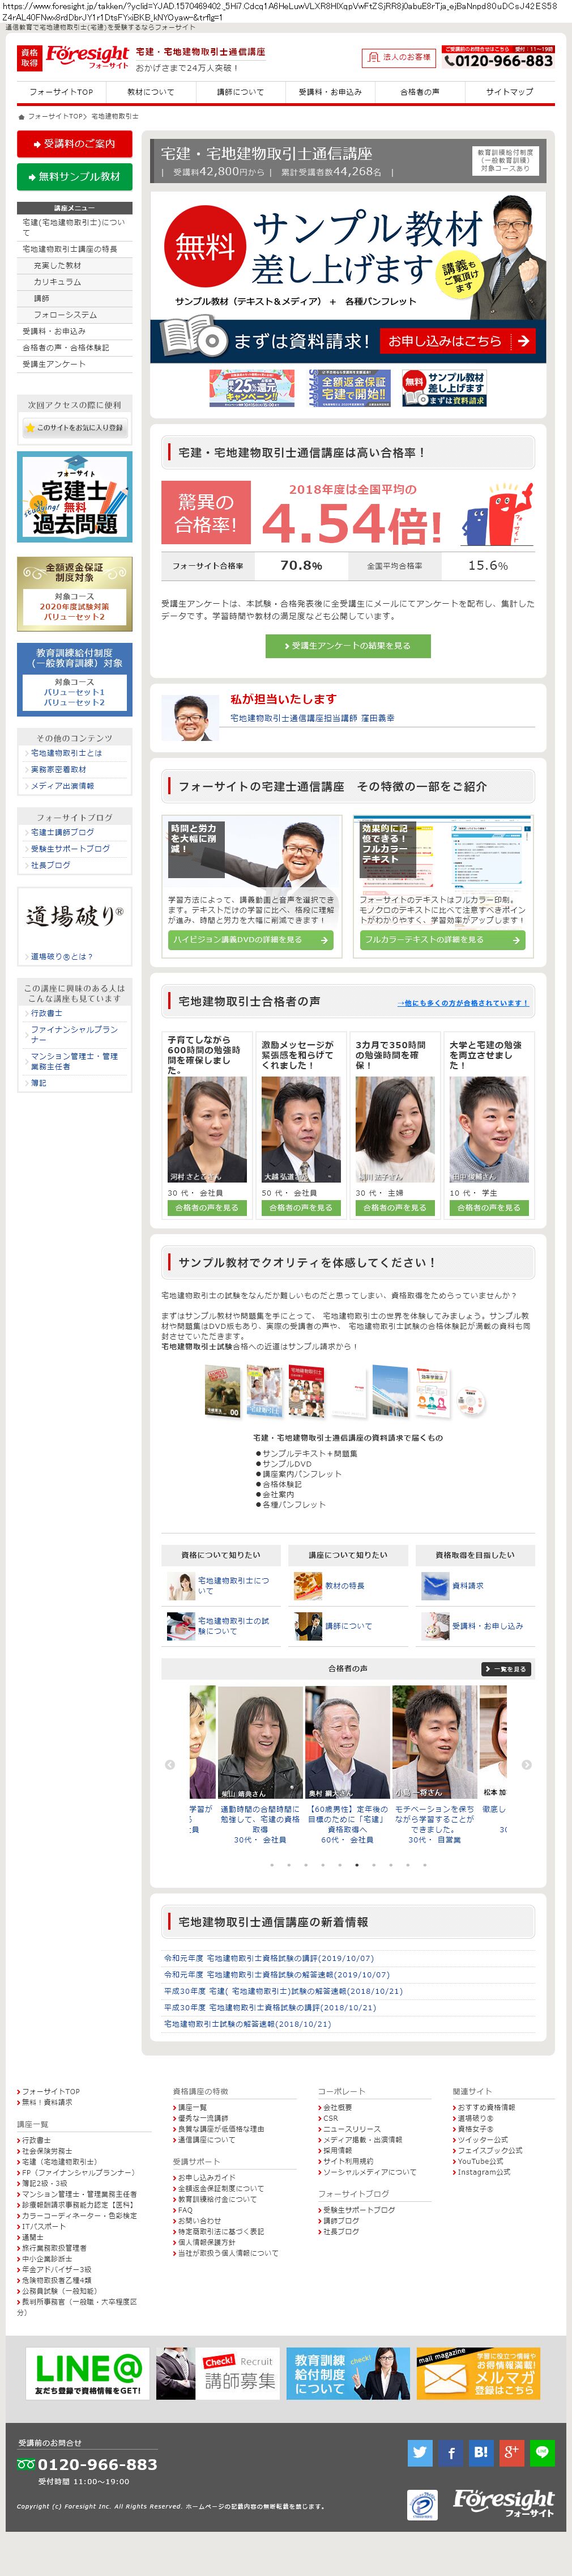The image size is (572, 2576).
Task: Select カリキュラム in the sidebar course menu
Action: (58, 282)
